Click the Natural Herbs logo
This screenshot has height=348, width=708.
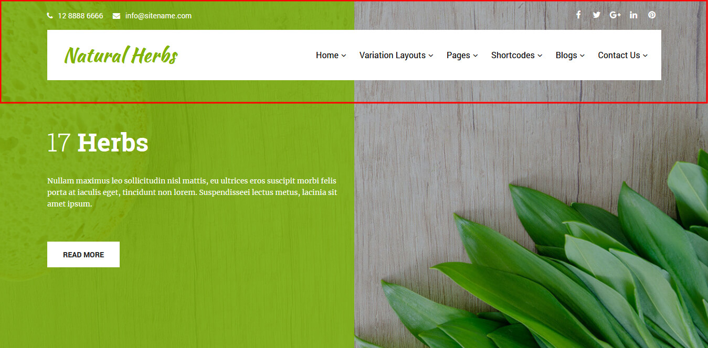[x=121, y=55]
